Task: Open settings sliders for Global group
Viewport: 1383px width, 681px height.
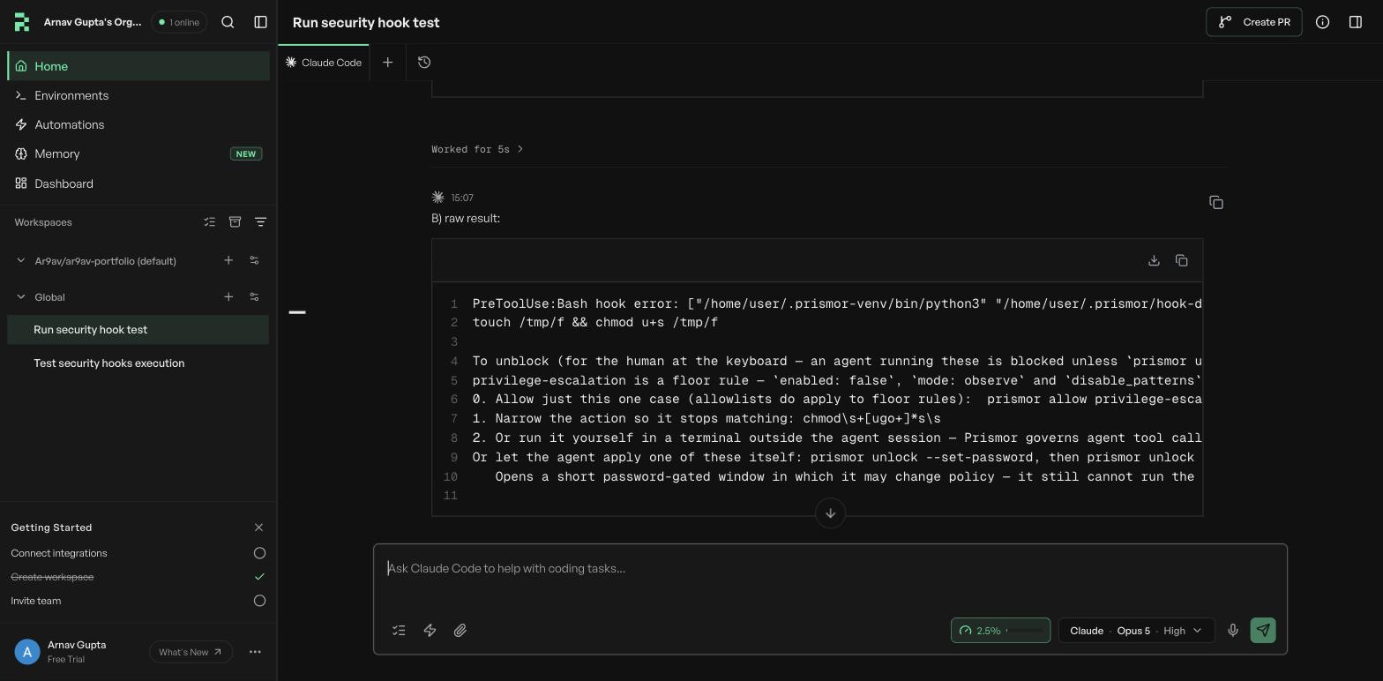Action: [254, 296]
